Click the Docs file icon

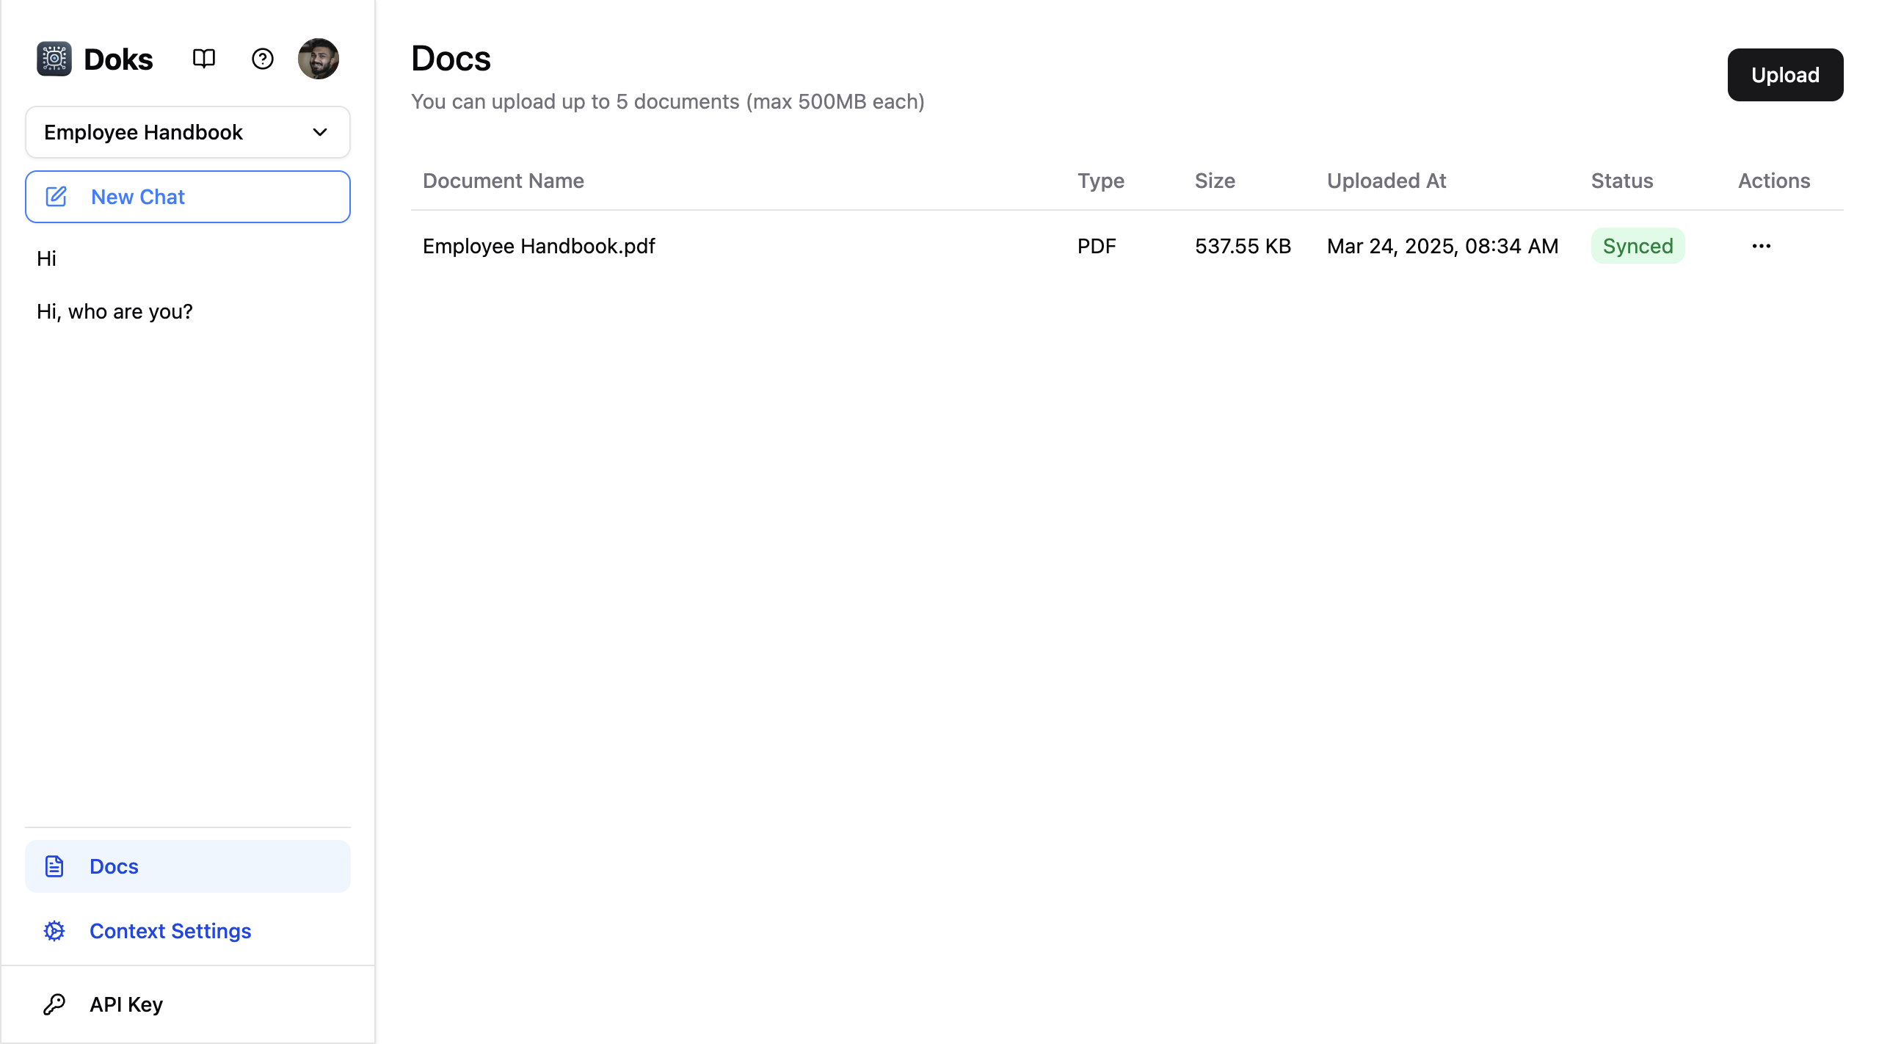click(54, 866)
